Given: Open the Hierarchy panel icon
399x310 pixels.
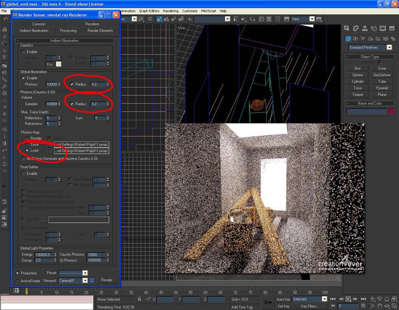Looking at the screenshot, I should pyautogui.click(x=365, y=29).
